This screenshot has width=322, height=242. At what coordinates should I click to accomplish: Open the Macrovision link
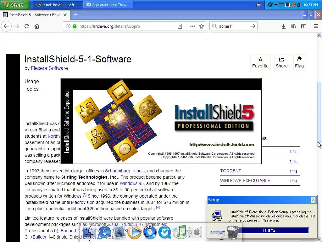[83, 202]
